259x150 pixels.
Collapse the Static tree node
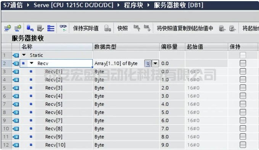(24, 55)
